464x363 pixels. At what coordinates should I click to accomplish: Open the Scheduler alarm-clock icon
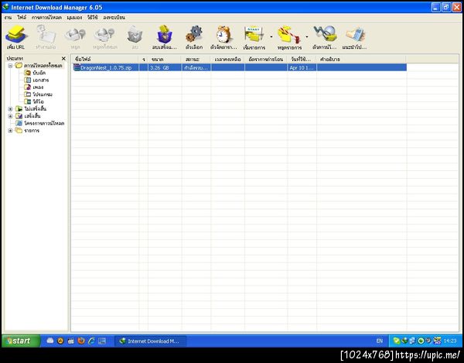pos(223,37)
